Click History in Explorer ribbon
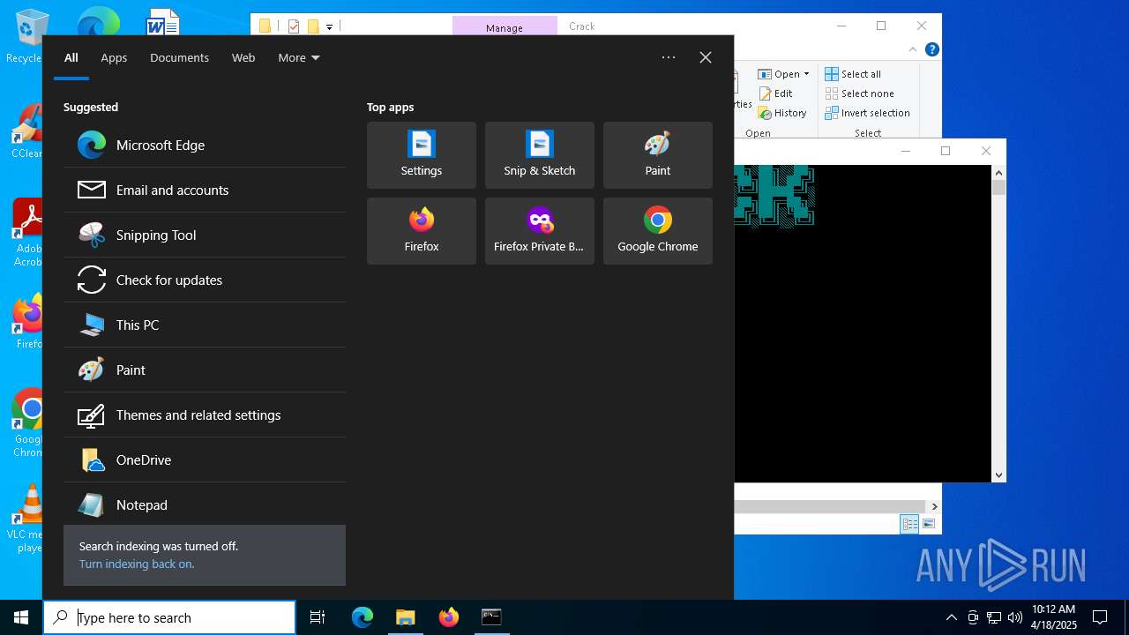 782,113
